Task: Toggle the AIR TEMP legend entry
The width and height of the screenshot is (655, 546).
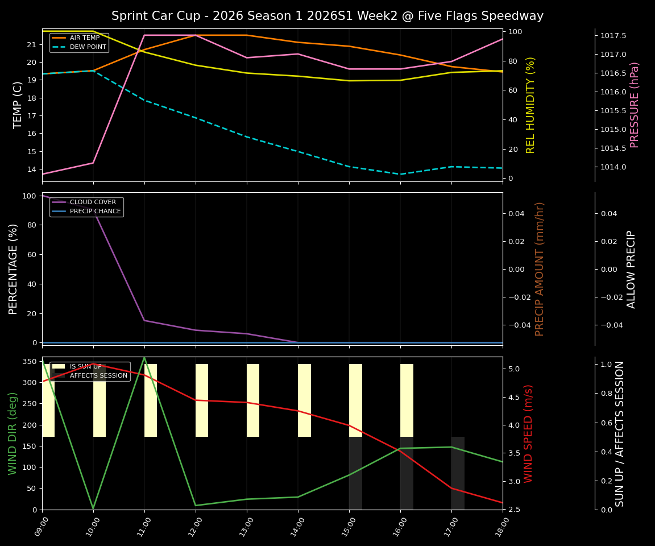Action: point(80,39)
